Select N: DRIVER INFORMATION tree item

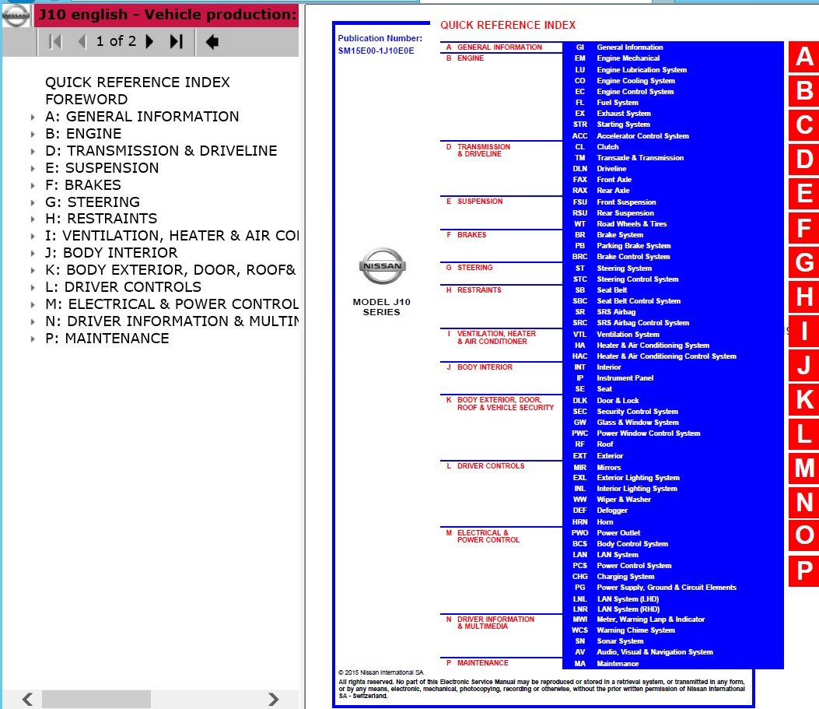coord(172,322)
